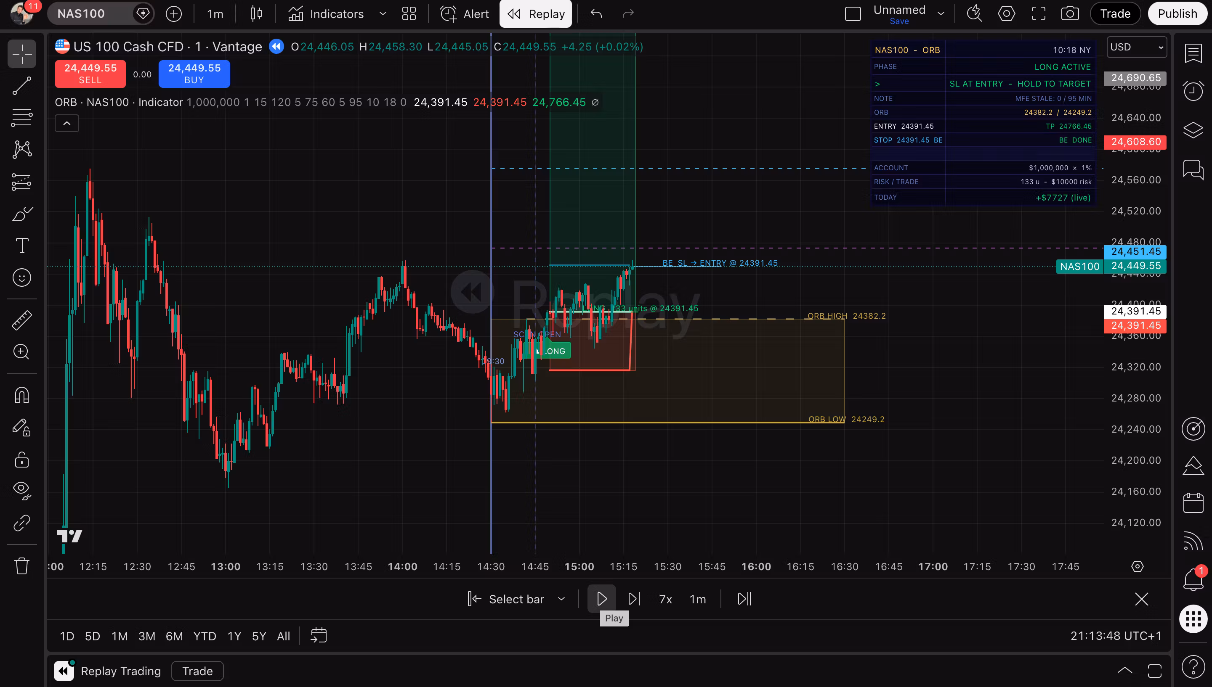
Task: Select the Text tool in left toolbar
Action: [x=22, y=246]
